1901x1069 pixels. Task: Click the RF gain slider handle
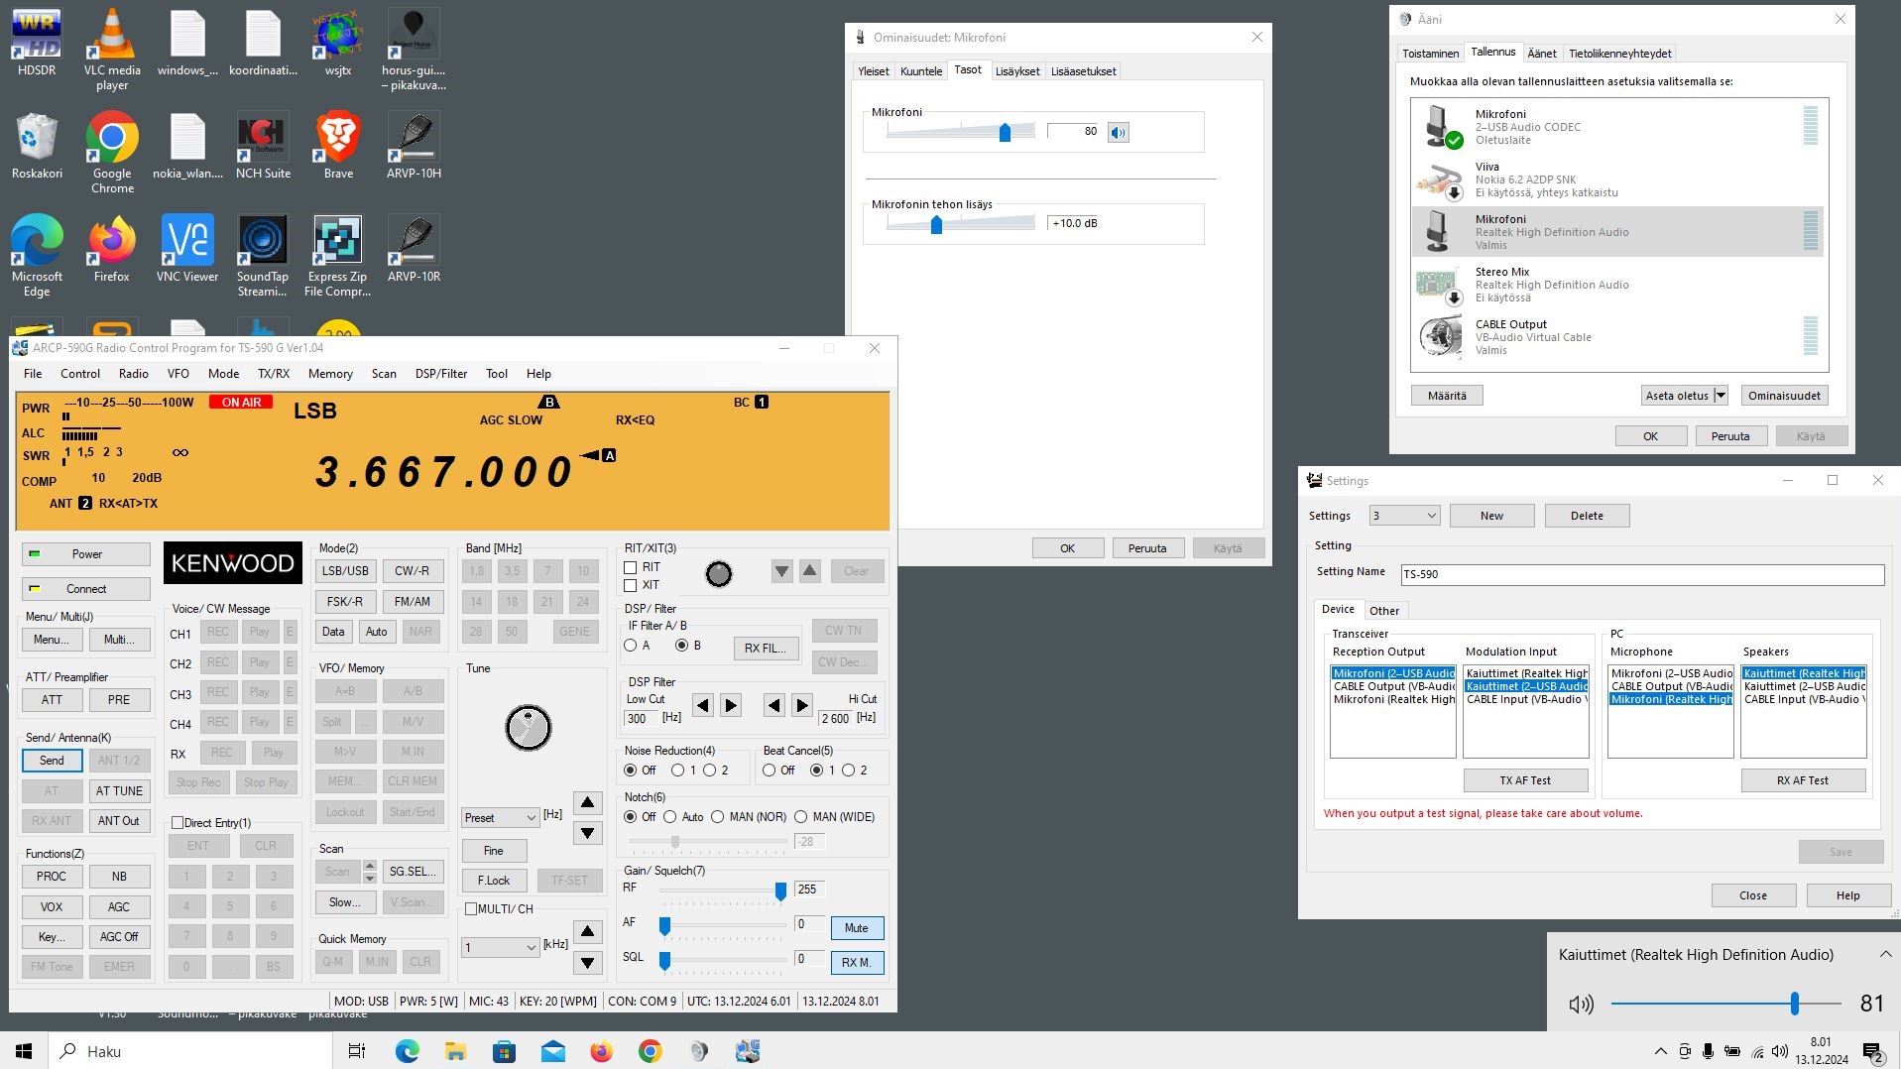(780, 891)
